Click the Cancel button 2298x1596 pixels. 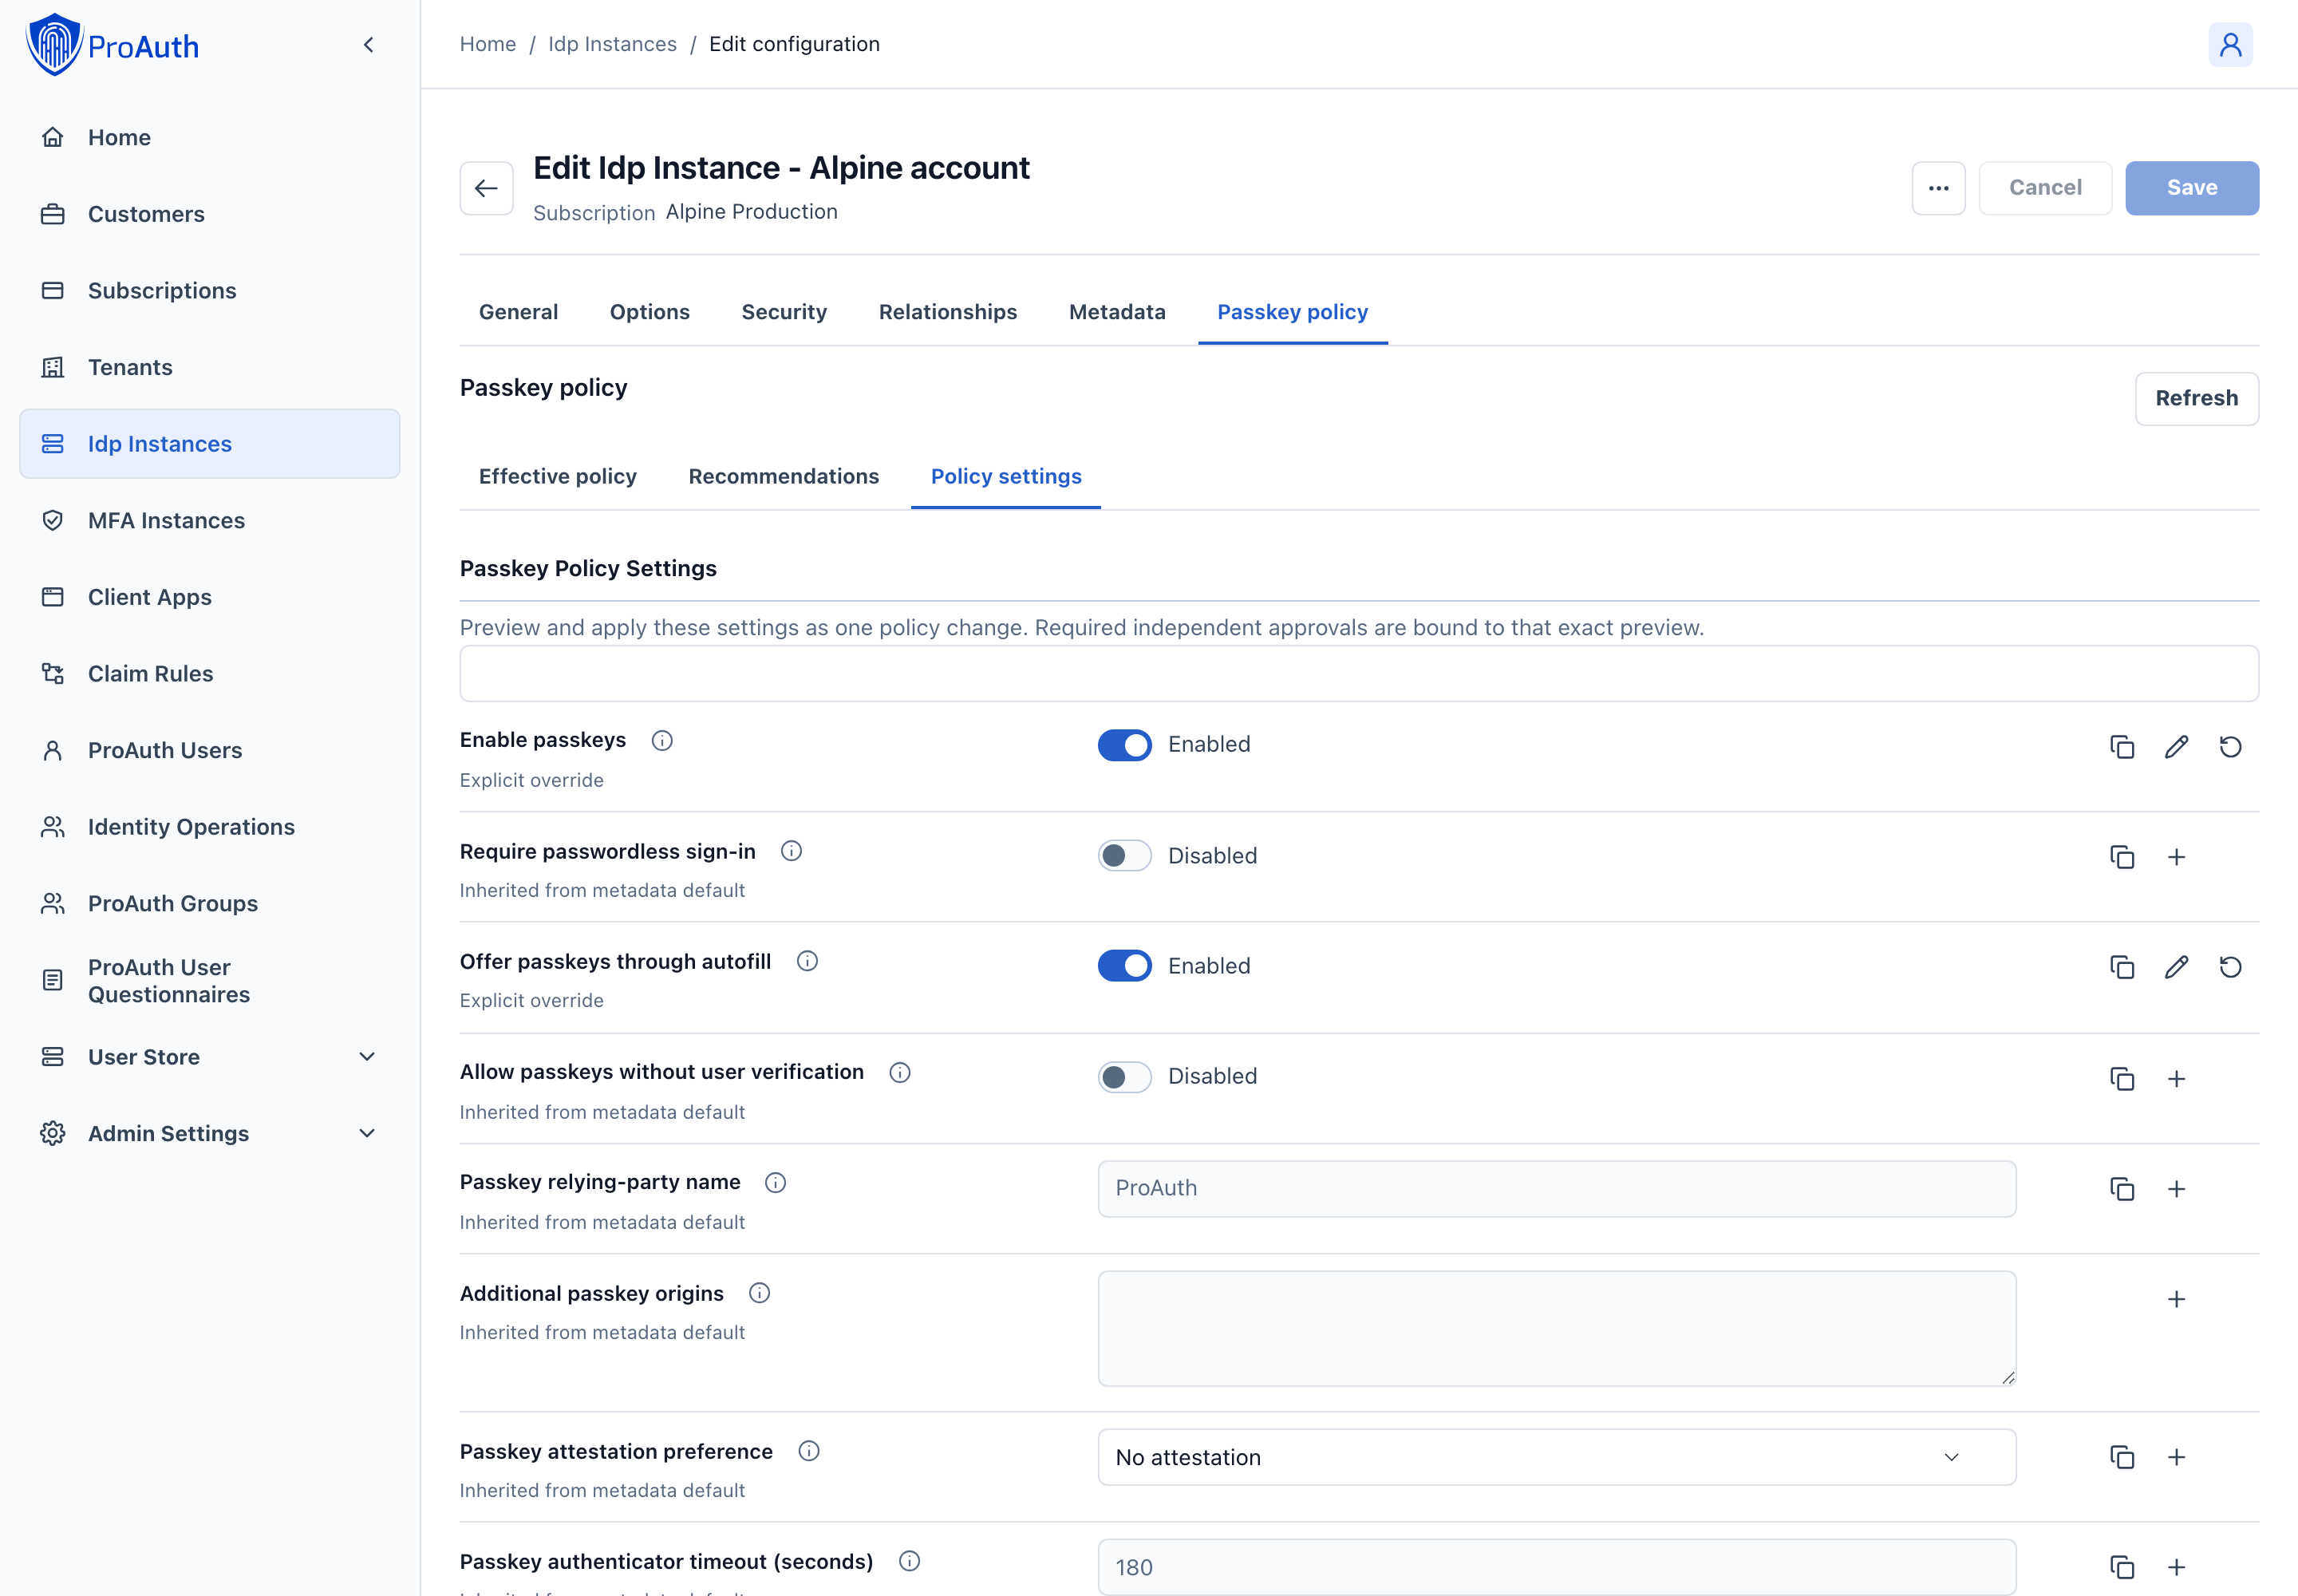2045,188
